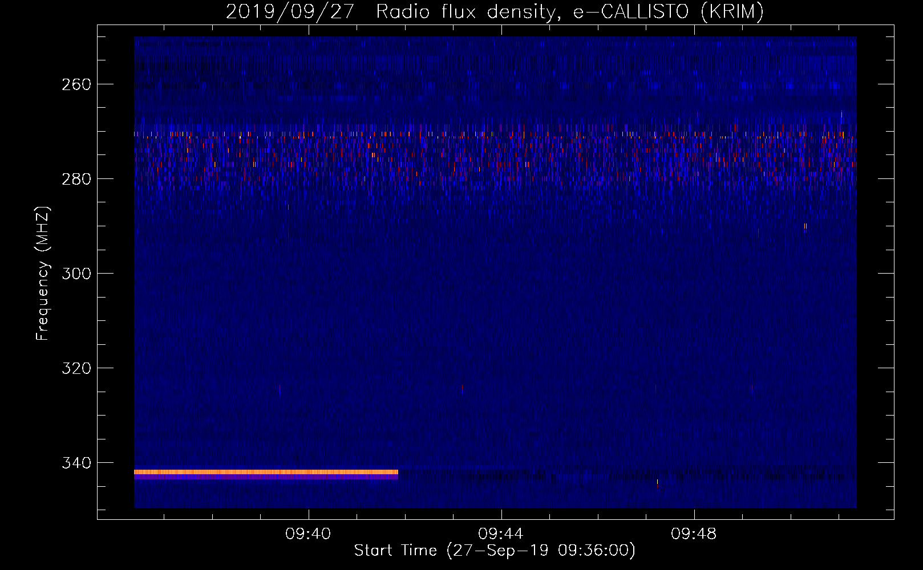This screenshot has height=570, width=923.
Task: Click the 'Start Time (27-Sep-19 09:36:00)' axis label
Action: [495, 551]
